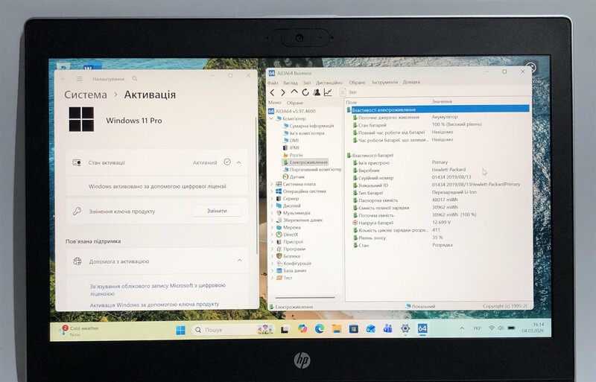The height and width of the screenshot is (382, 596).
Task: Open Активація Windows за допомогою ключа link
Action: [155, 305]
